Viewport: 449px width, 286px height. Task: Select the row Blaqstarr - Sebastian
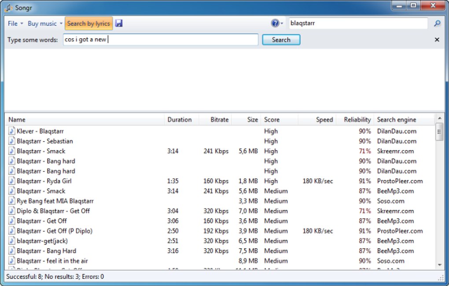tap(220, 141)
